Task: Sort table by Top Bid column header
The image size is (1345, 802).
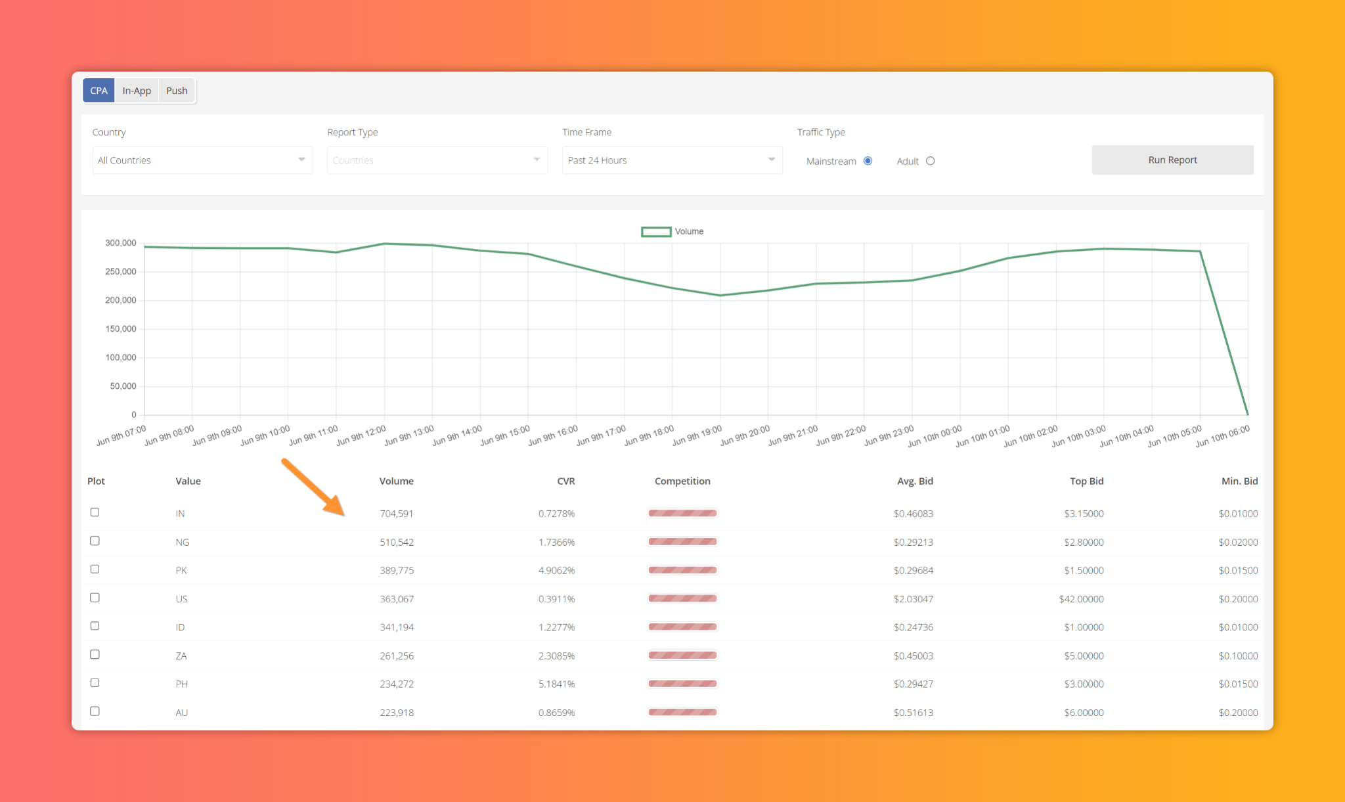Action: pos(1086,481)
